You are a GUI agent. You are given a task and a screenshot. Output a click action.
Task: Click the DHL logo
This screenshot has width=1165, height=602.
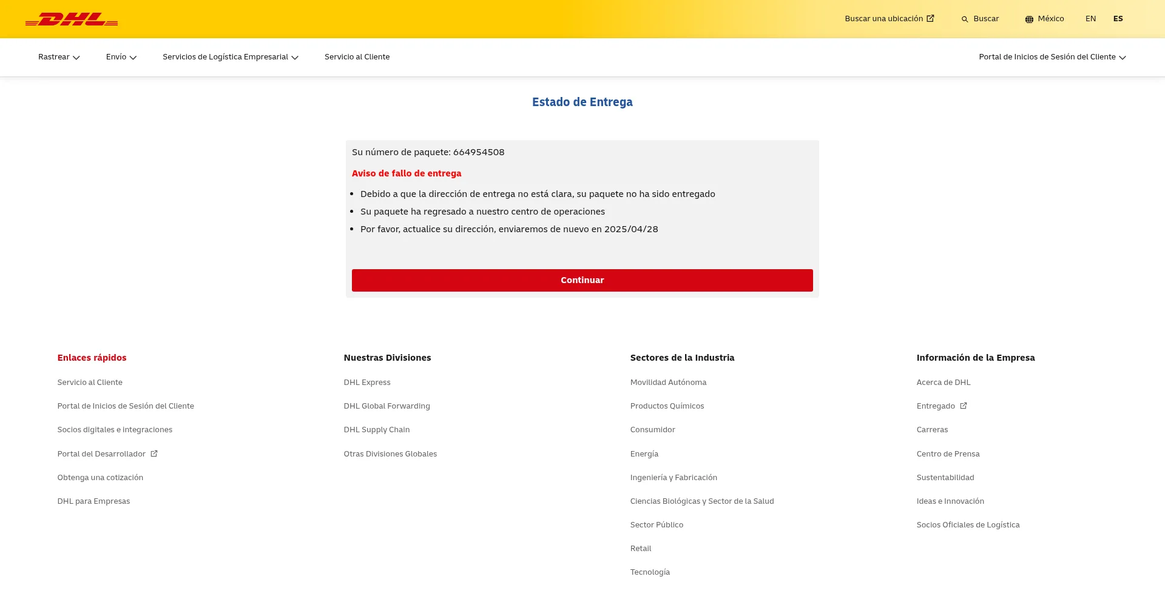coord(72,19)
